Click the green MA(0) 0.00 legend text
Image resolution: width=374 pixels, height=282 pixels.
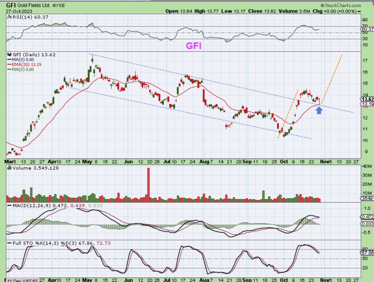23,70
